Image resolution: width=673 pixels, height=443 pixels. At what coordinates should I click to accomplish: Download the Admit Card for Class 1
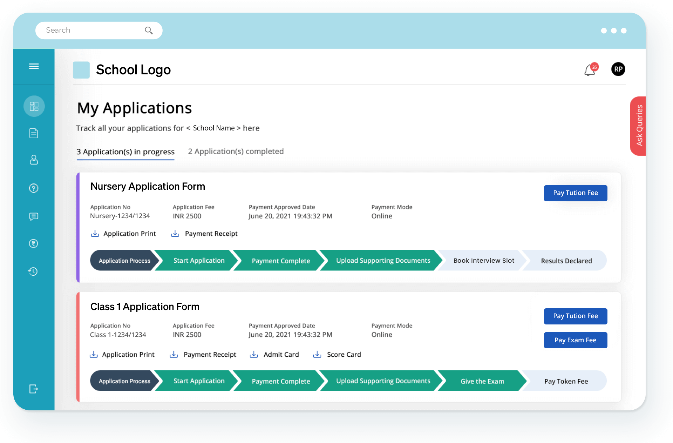[x=274, y=354]
